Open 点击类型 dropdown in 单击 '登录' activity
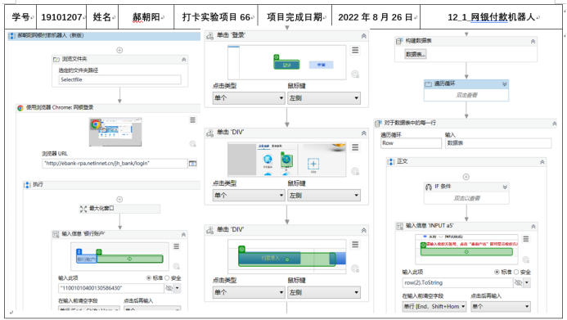 [x=249, y=98]
